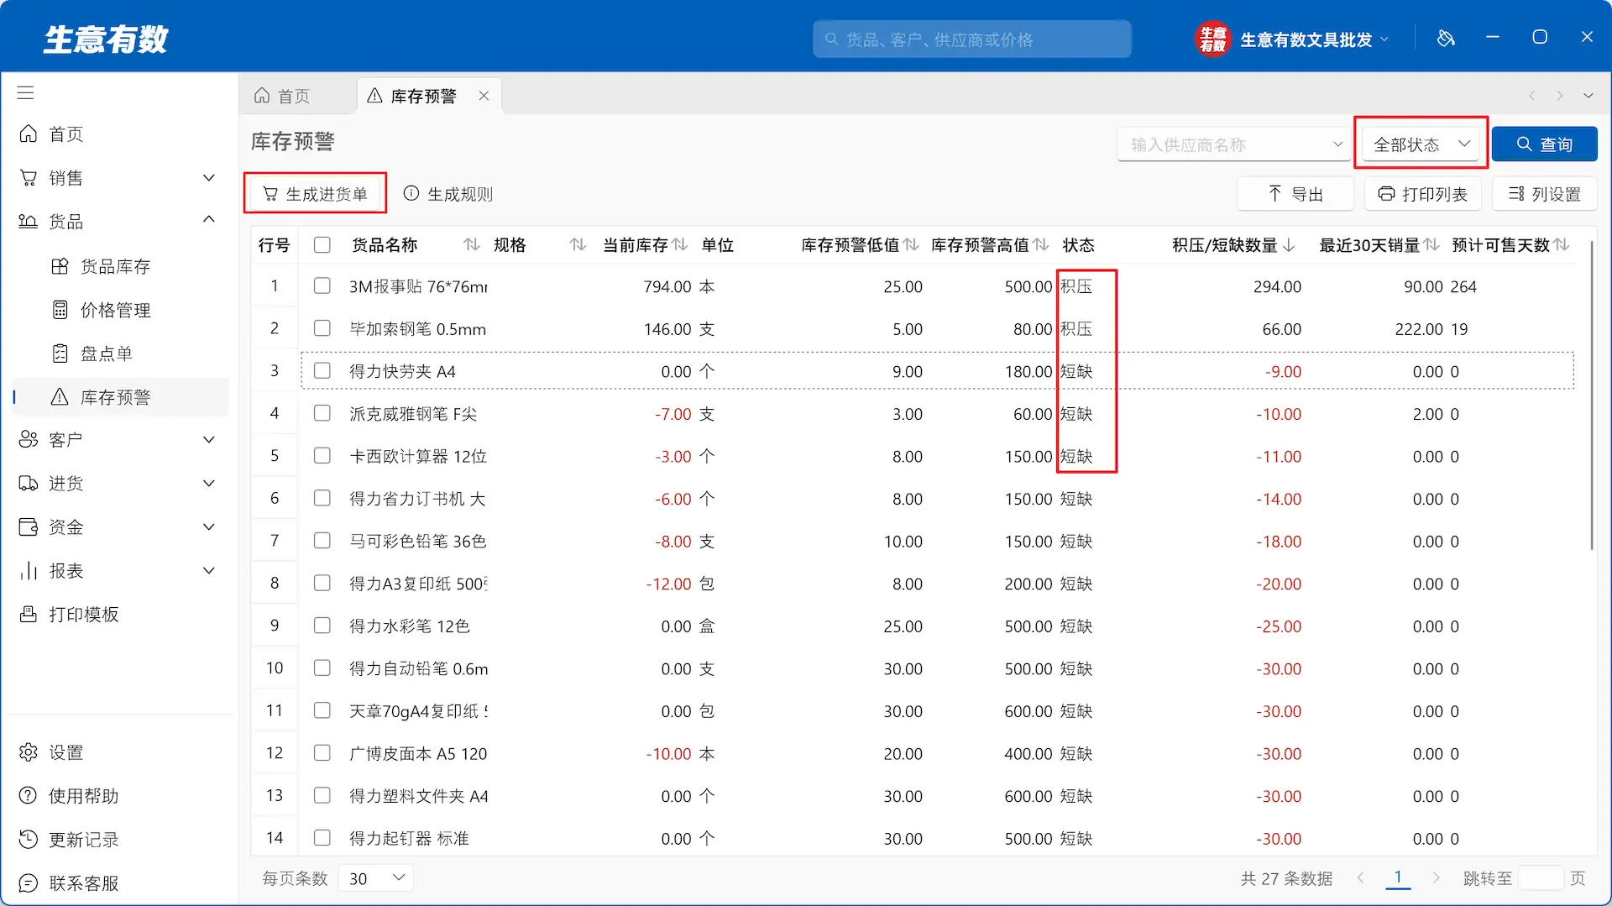Sort by 当前库存 column arrows
1612x906 pixels.
click(681, 244)
